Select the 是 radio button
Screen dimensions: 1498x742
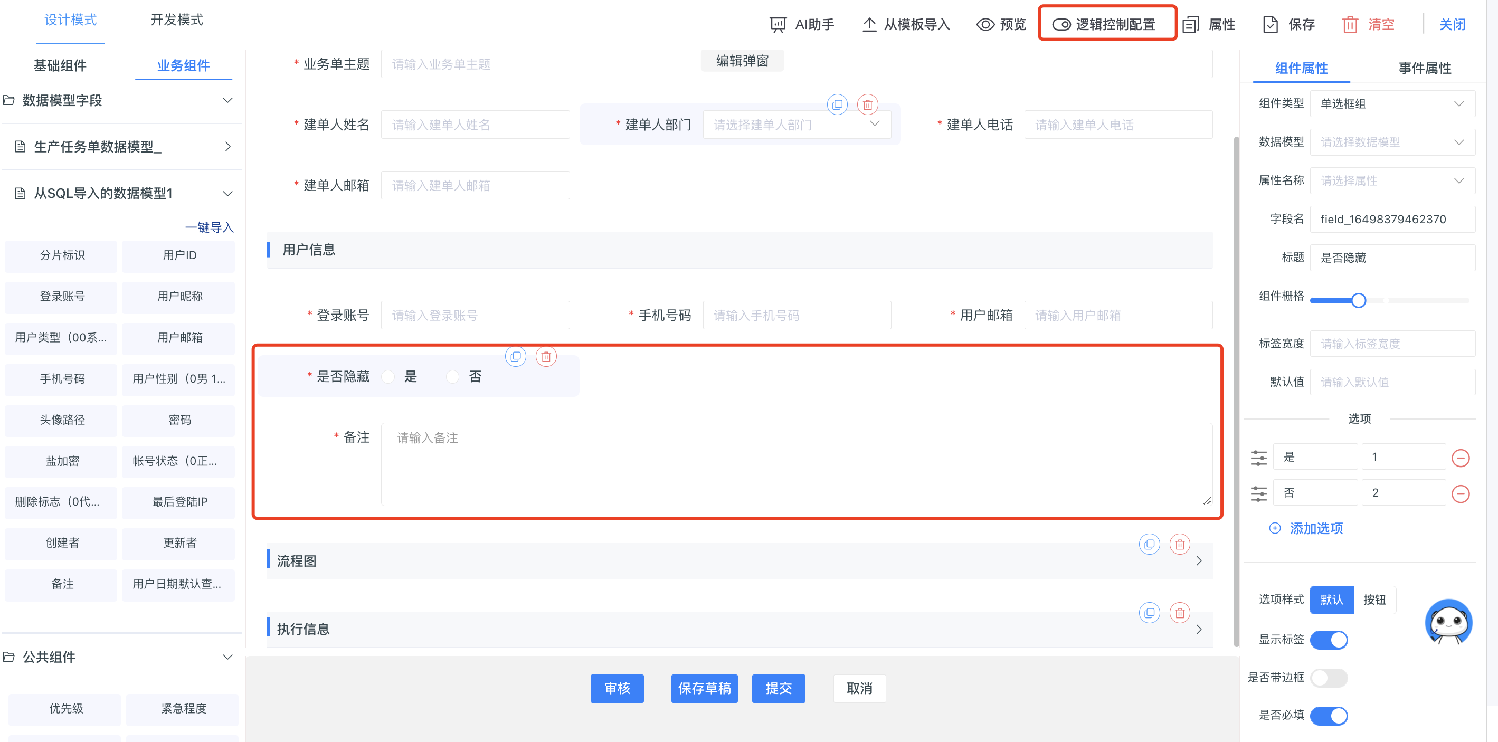click(388, 377)
